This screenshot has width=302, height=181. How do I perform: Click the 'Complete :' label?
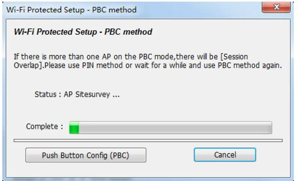pos(44,126)
